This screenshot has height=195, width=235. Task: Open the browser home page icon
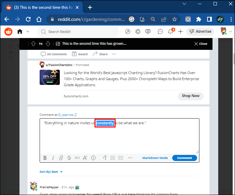pyautogui.click(x=39, y=19)
